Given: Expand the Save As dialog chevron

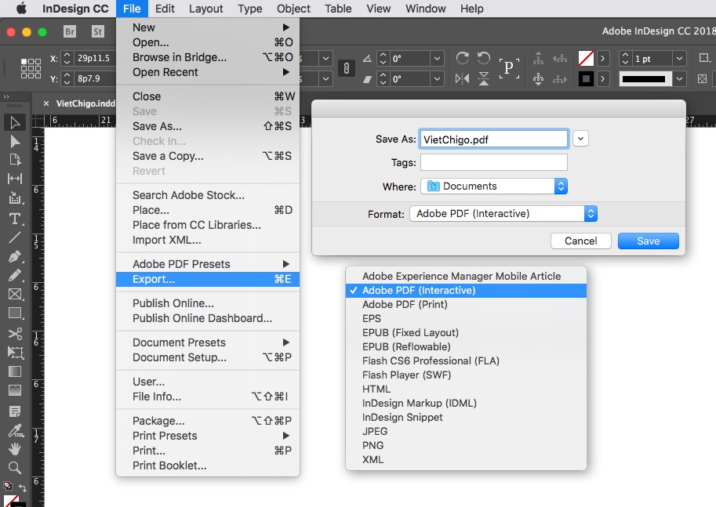Looking at the screenshot, I should 580,139.
